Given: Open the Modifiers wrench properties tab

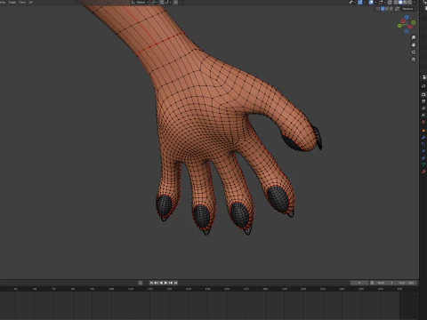Looking at the screenshot, I should [x=423, y=138].
